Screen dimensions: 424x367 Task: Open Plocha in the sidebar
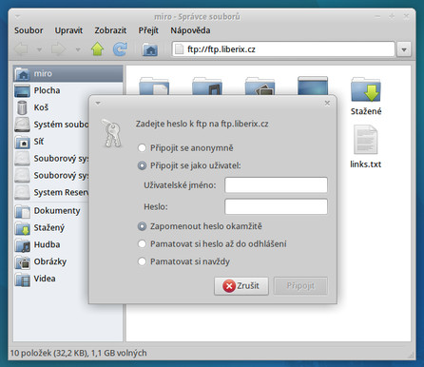click(x=68, y=90)
